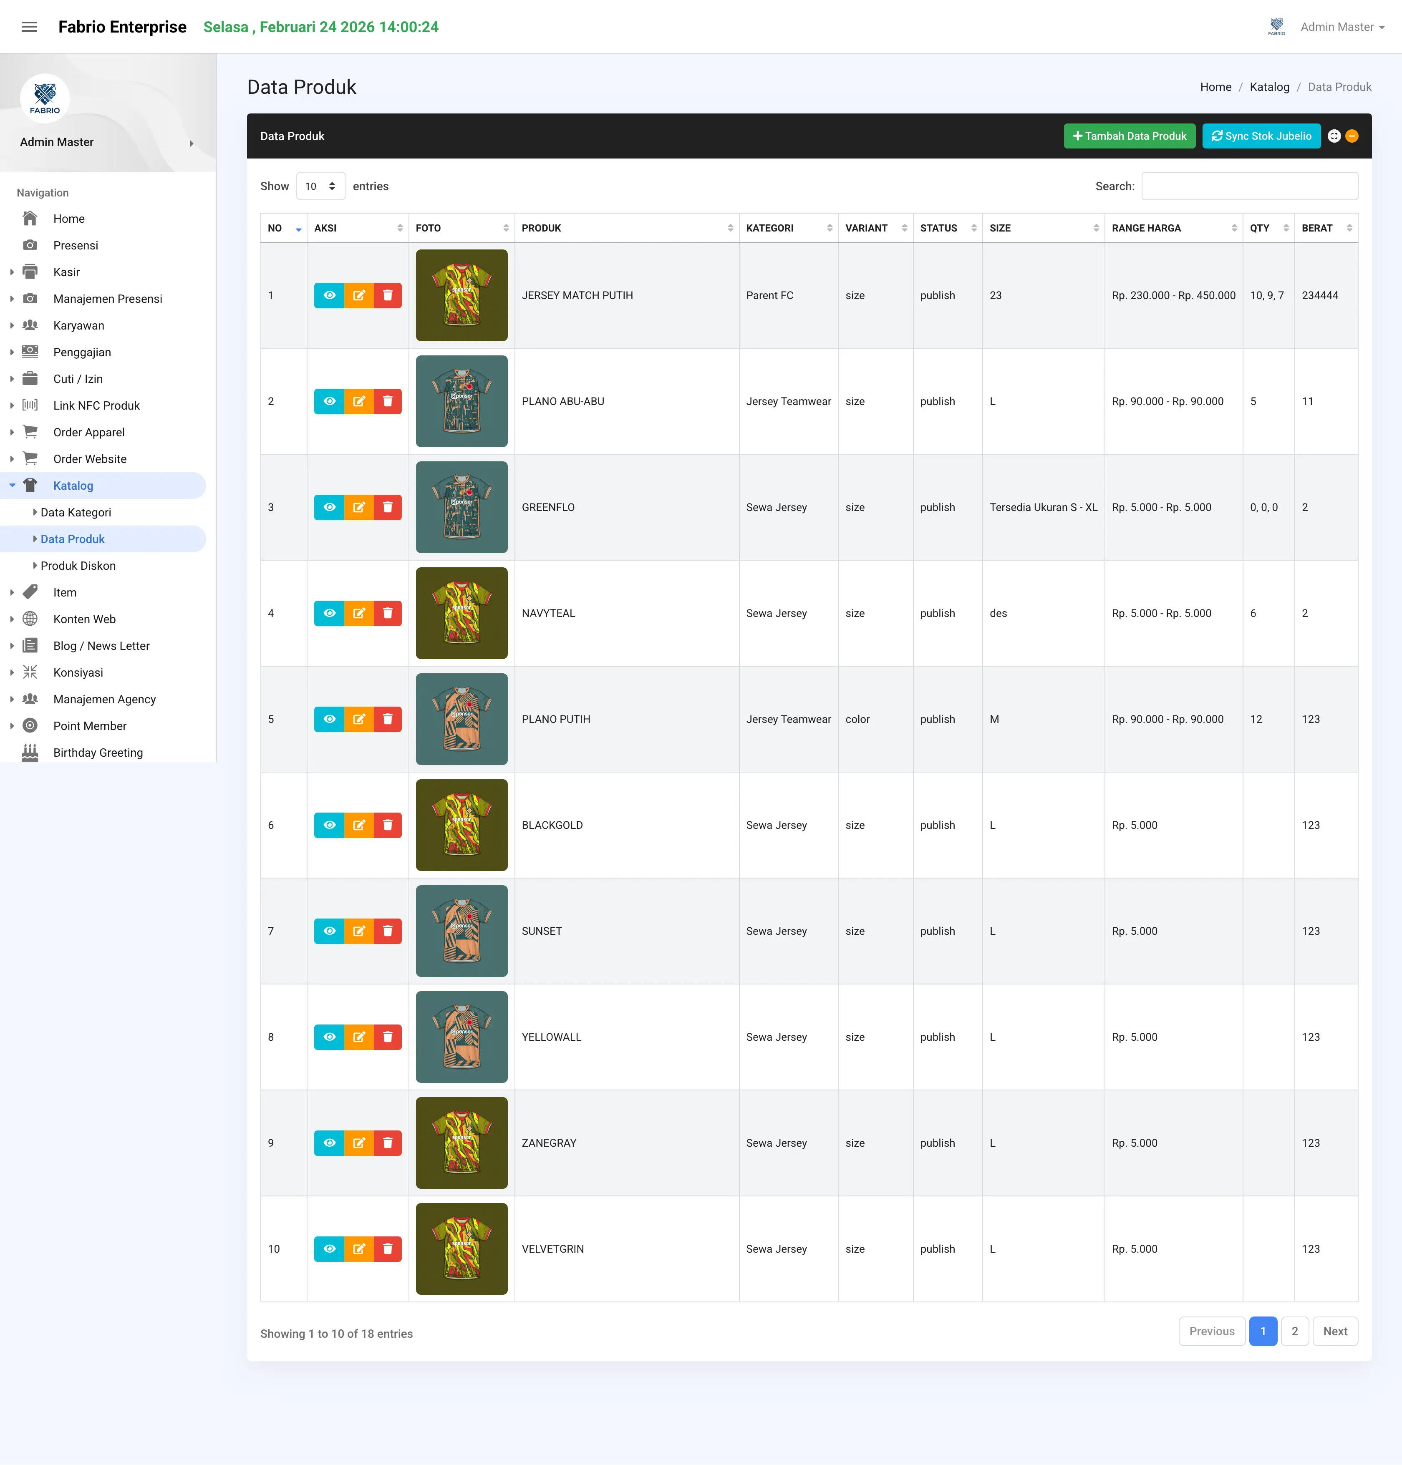Viewport: 1402px width, 1465px height.
Task: Click the Birthday Greeting cake icon
Action: (x=30, y=752)
